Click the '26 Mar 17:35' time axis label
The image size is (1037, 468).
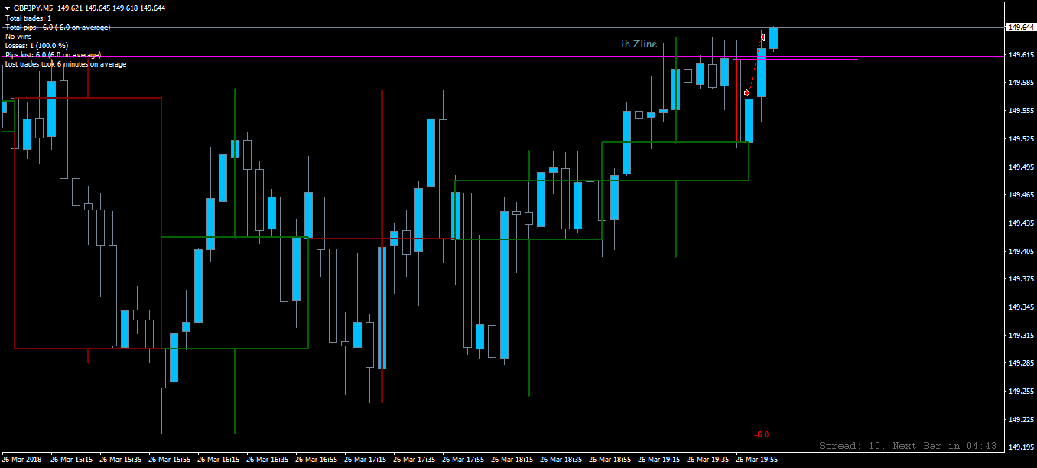pos(414,460)
